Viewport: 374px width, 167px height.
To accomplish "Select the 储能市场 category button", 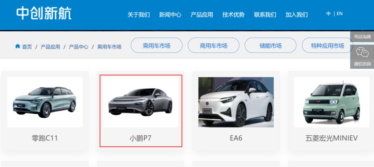I will (270, 45).
